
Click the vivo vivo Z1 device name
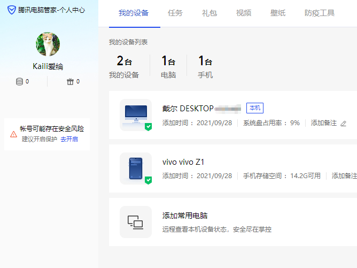183,162
